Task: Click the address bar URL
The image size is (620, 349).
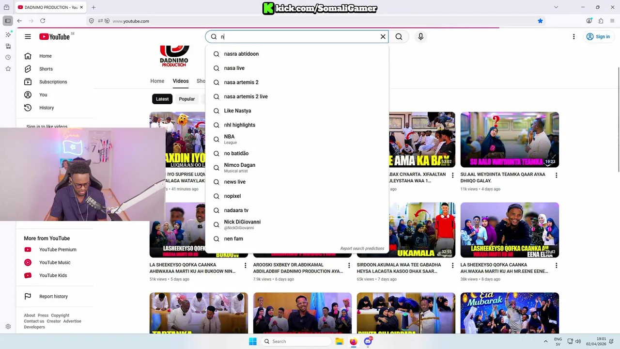Action: (x=130, y=21)
